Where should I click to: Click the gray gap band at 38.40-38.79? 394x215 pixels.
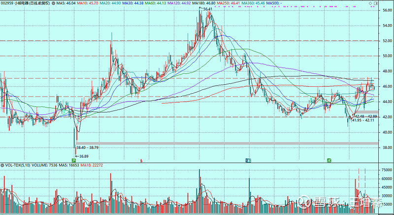pyautogui.click(x=227, y=143)
